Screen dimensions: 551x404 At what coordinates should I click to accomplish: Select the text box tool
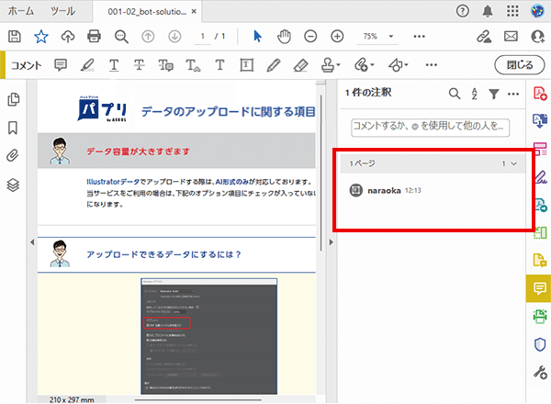[x=247, y=65]
